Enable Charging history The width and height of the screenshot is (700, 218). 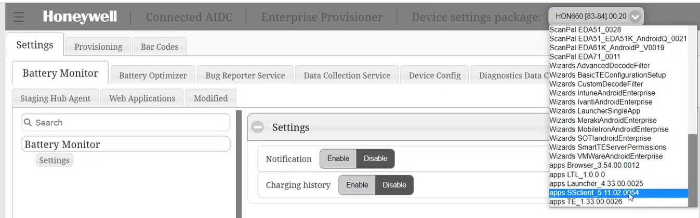[x=357, y=185]
